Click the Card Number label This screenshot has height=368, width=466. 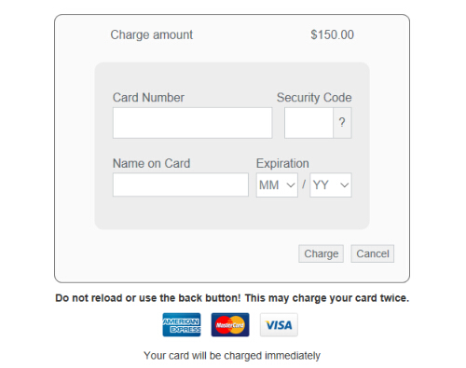[148, 98]
